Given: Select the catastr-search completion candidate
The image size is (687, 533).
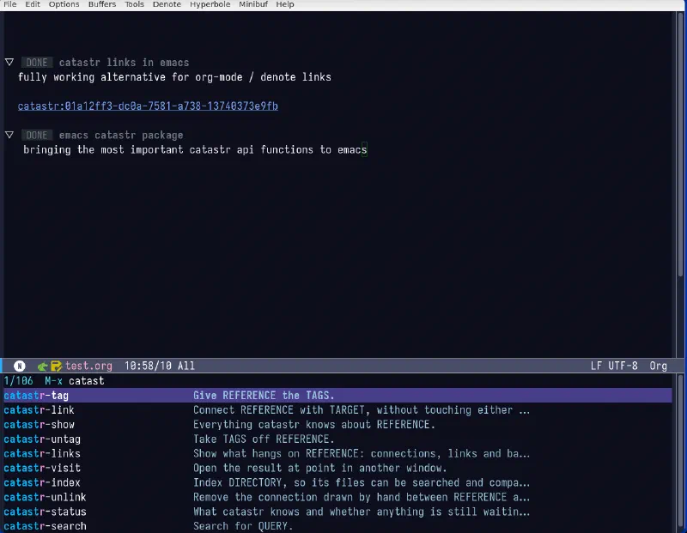Looking at the screenshot, I should click(337, 526).
